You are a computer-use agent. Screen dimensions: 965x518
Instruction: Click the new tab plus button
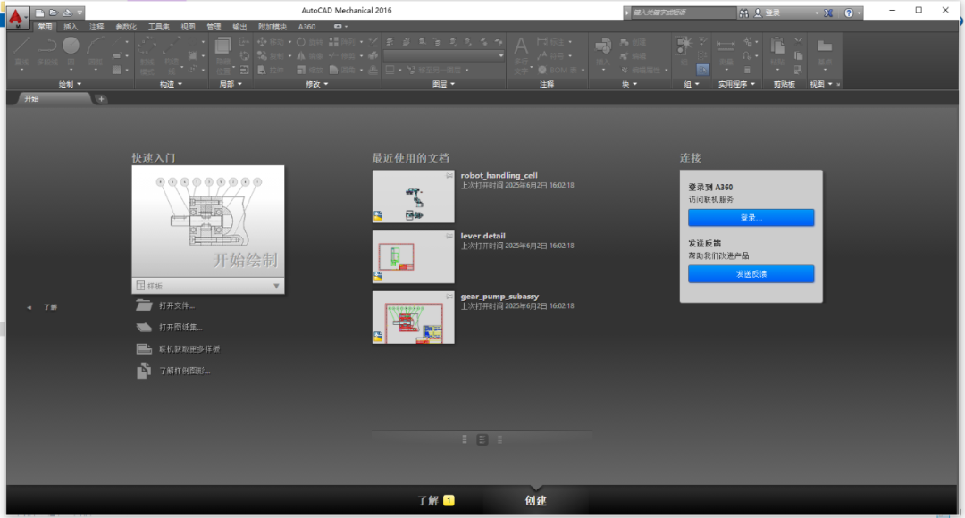101,98
